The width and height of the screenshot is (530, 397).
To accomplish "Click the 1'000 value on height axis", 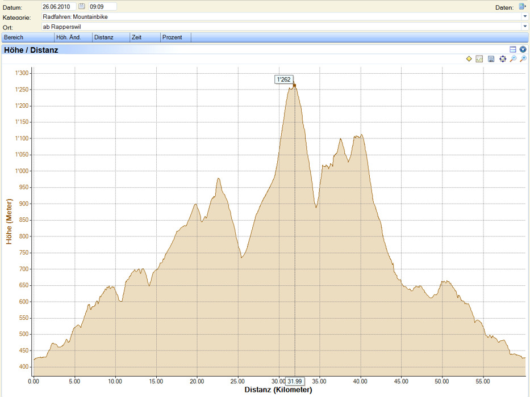I will (22, 171).
